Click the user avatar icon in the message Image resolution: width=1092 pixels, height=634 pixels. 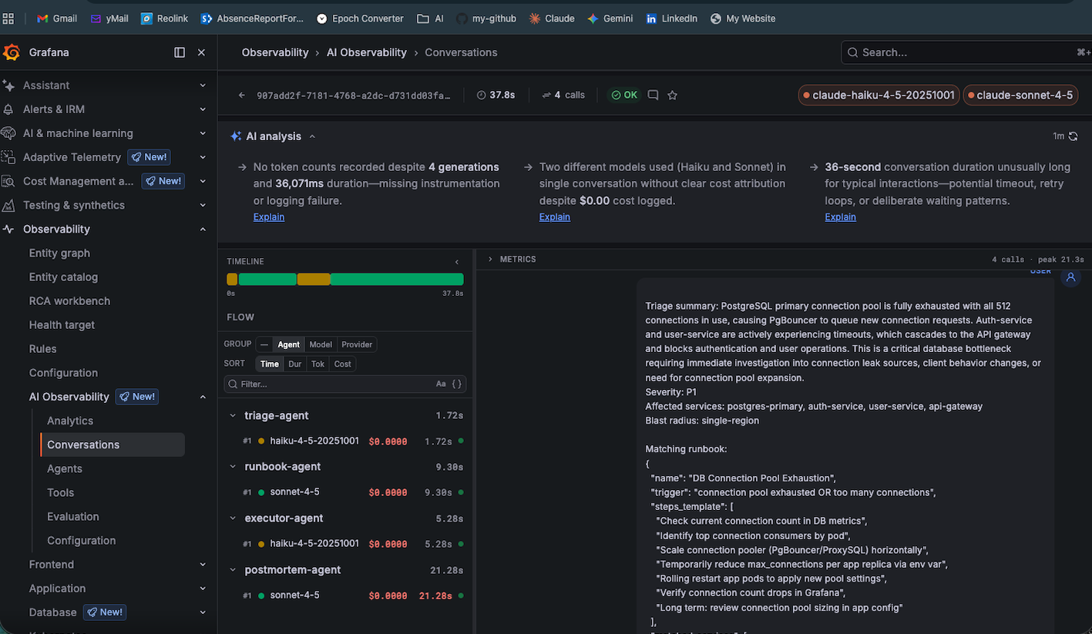1070,277
